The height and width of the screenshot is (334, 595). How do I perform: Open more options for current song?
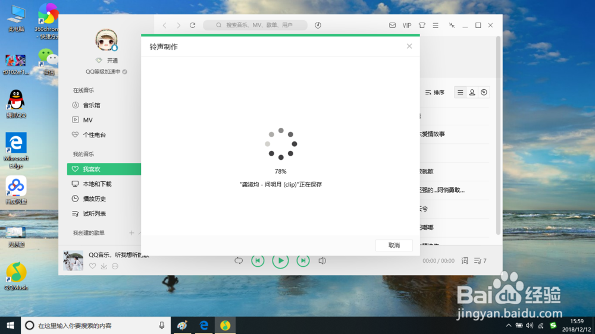[x=115, y=266]
